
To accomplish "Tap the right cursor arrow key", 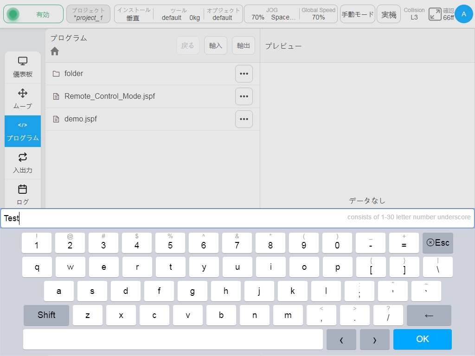I will [x=375, y=339].
